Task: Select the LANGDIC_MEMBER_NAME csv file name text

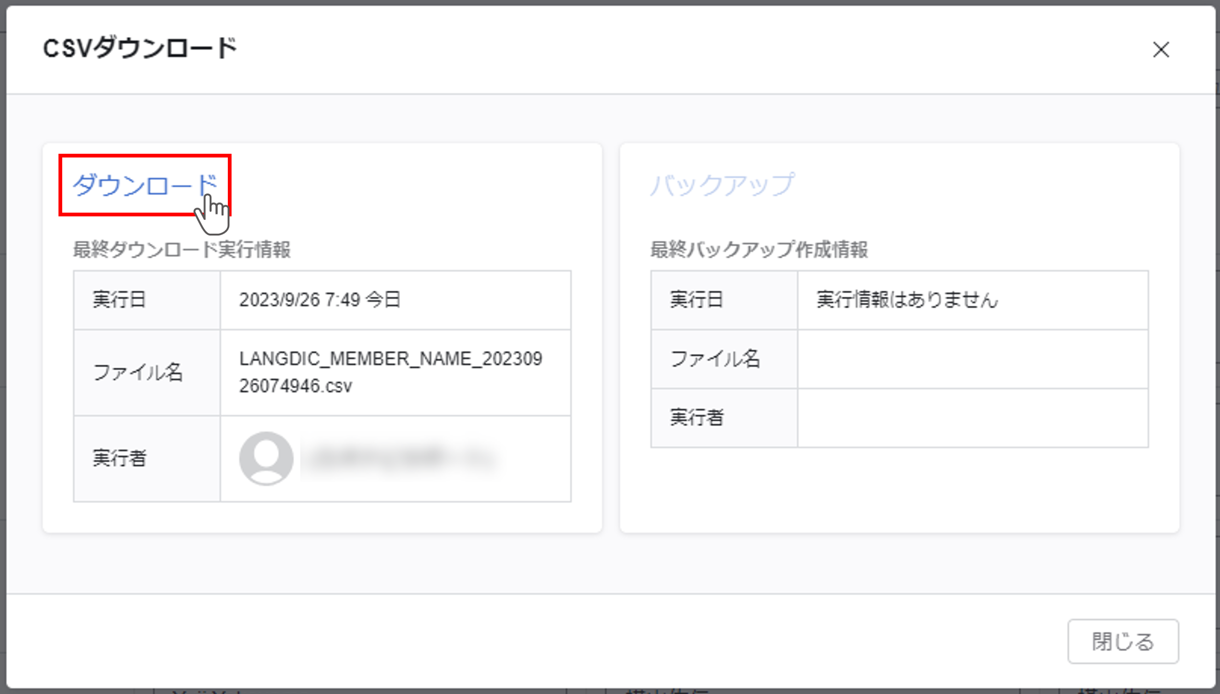Action: pos(390,372)
